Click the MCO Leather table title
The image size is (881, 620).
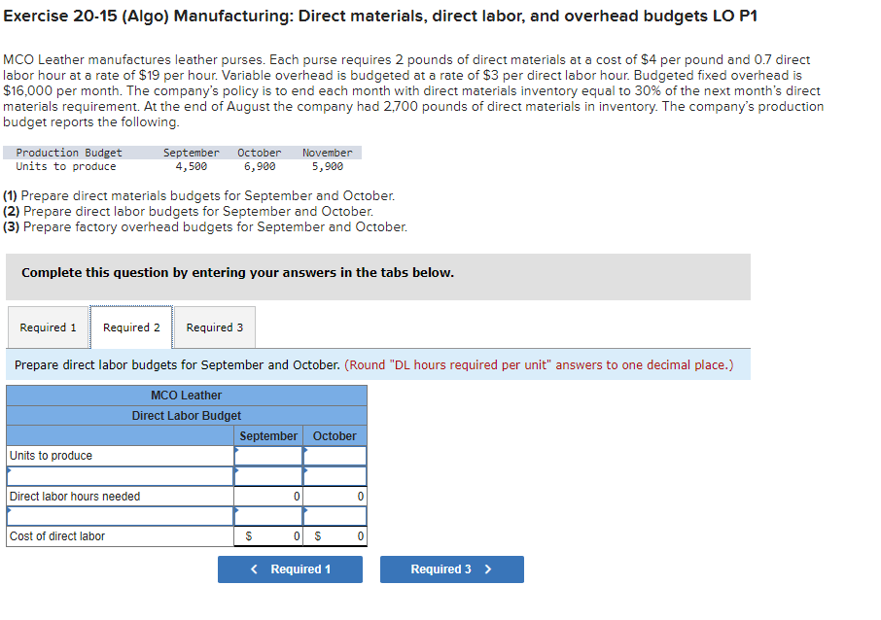[186, 395]
